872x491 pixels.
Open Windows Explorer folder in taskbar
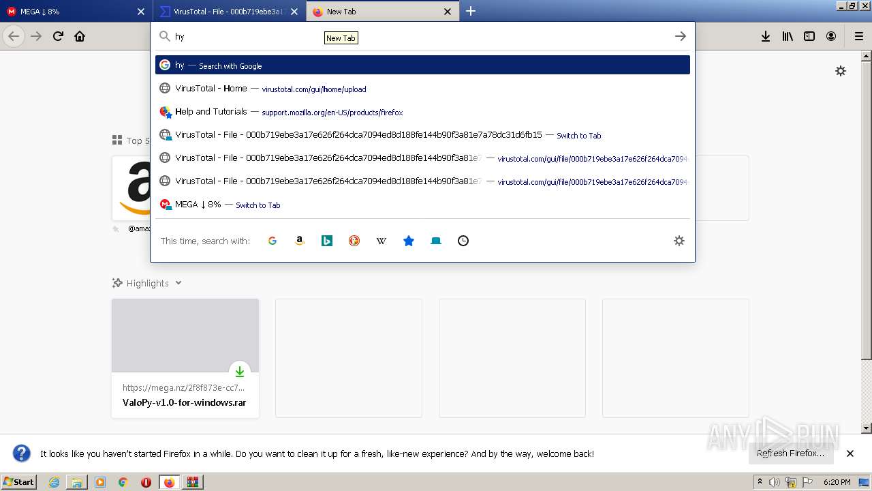tap(77, 482)
